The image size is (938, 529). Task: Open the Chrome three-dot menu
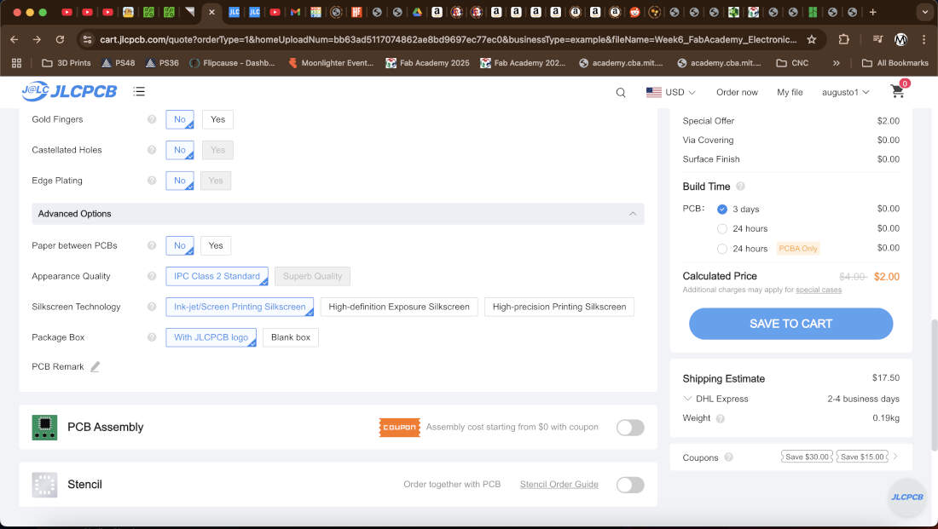click(924, 39)
